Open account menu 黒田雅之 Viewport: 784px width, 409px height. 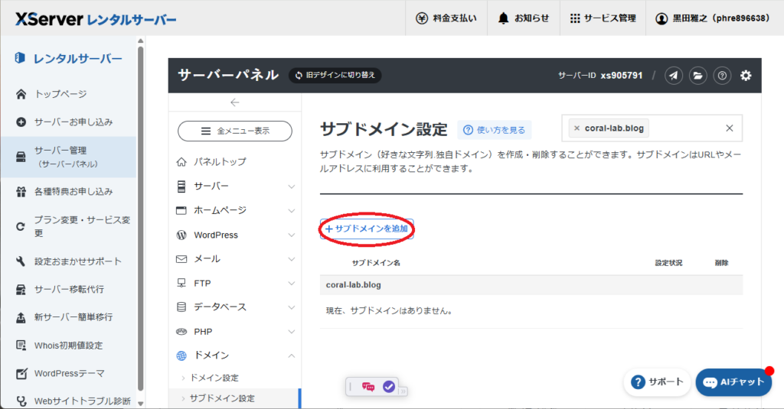[x=713, y=18]
